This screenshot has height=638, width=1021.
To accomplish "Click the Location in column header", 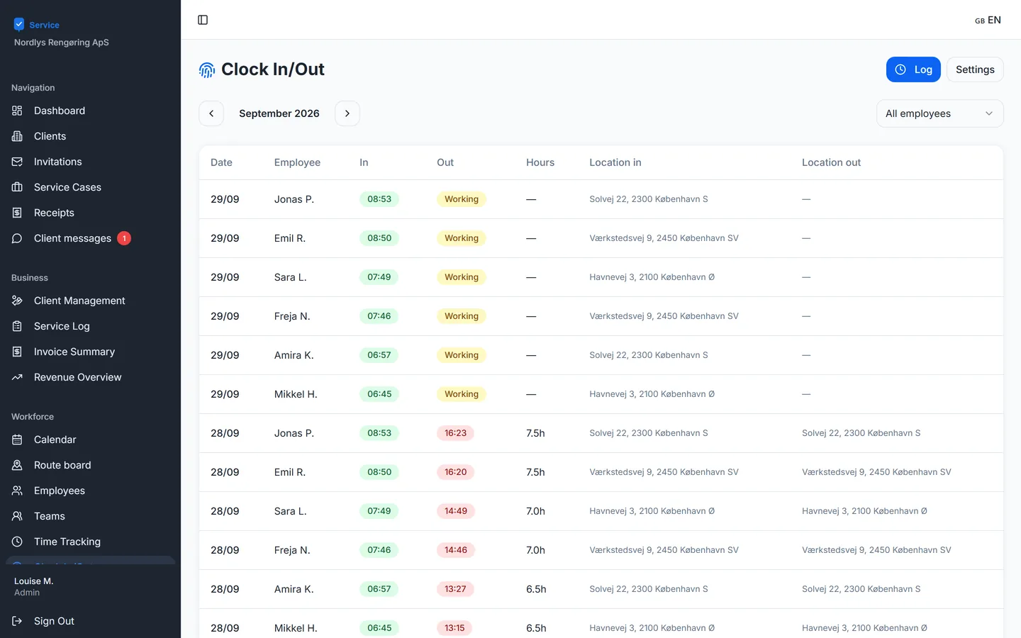I will (615, 162).
